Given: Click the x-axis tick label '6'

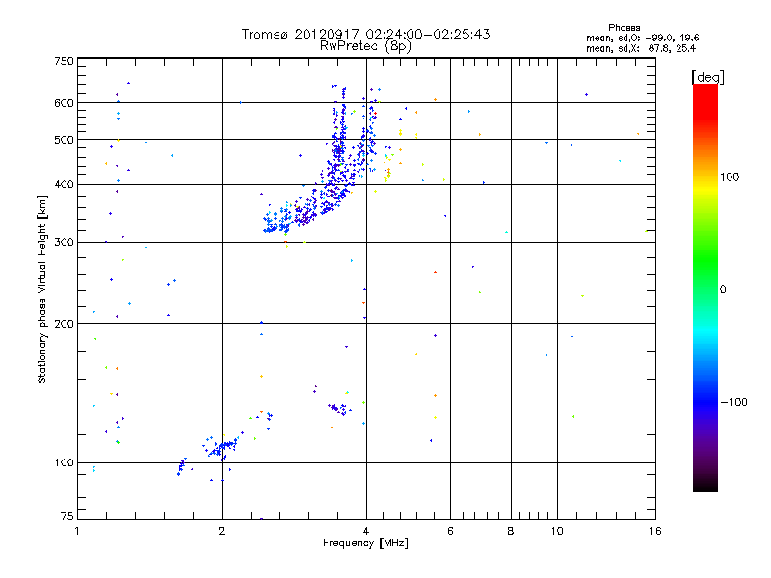Looking at the screenshot, I should (x=450, y=531).
